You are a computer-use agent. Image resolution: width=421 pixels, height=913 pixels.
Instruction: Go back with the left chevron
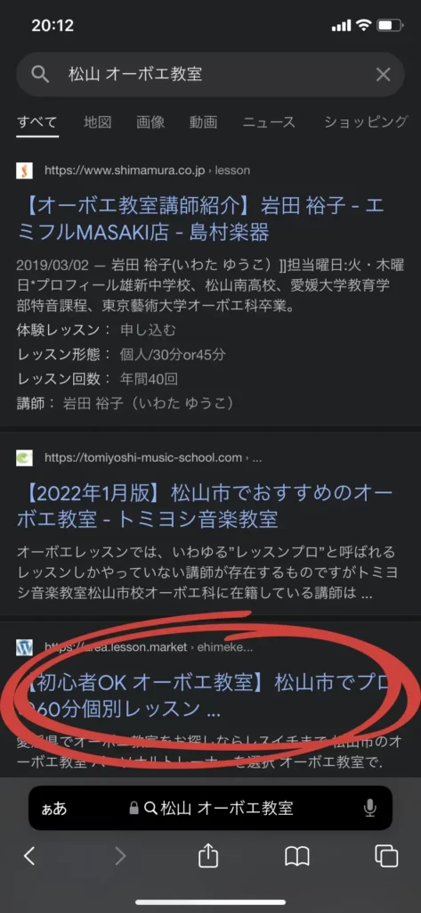pos(29,856)
